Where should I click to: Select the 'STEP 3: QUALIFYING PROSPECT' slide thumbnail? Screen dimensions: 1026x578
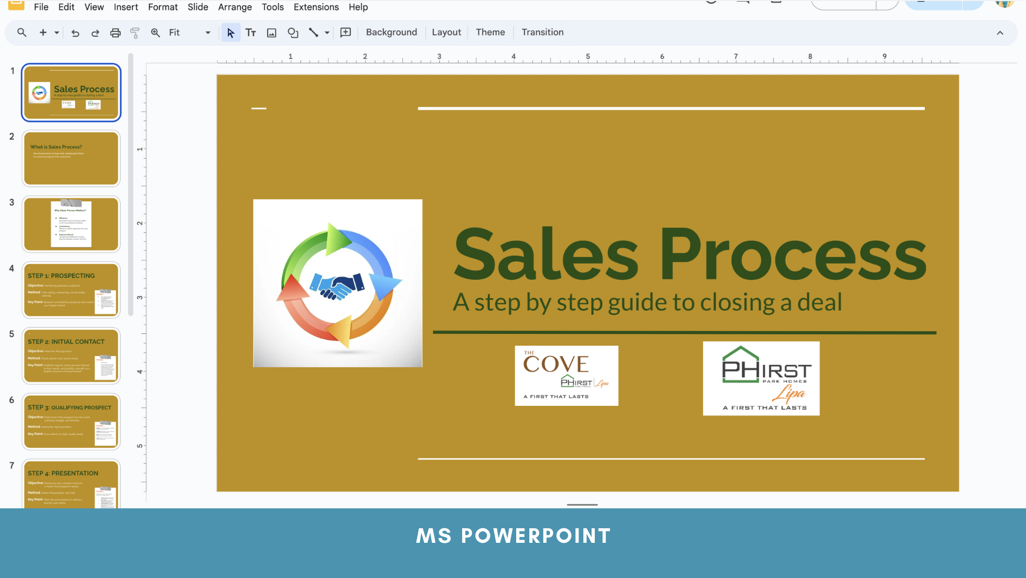71,422
